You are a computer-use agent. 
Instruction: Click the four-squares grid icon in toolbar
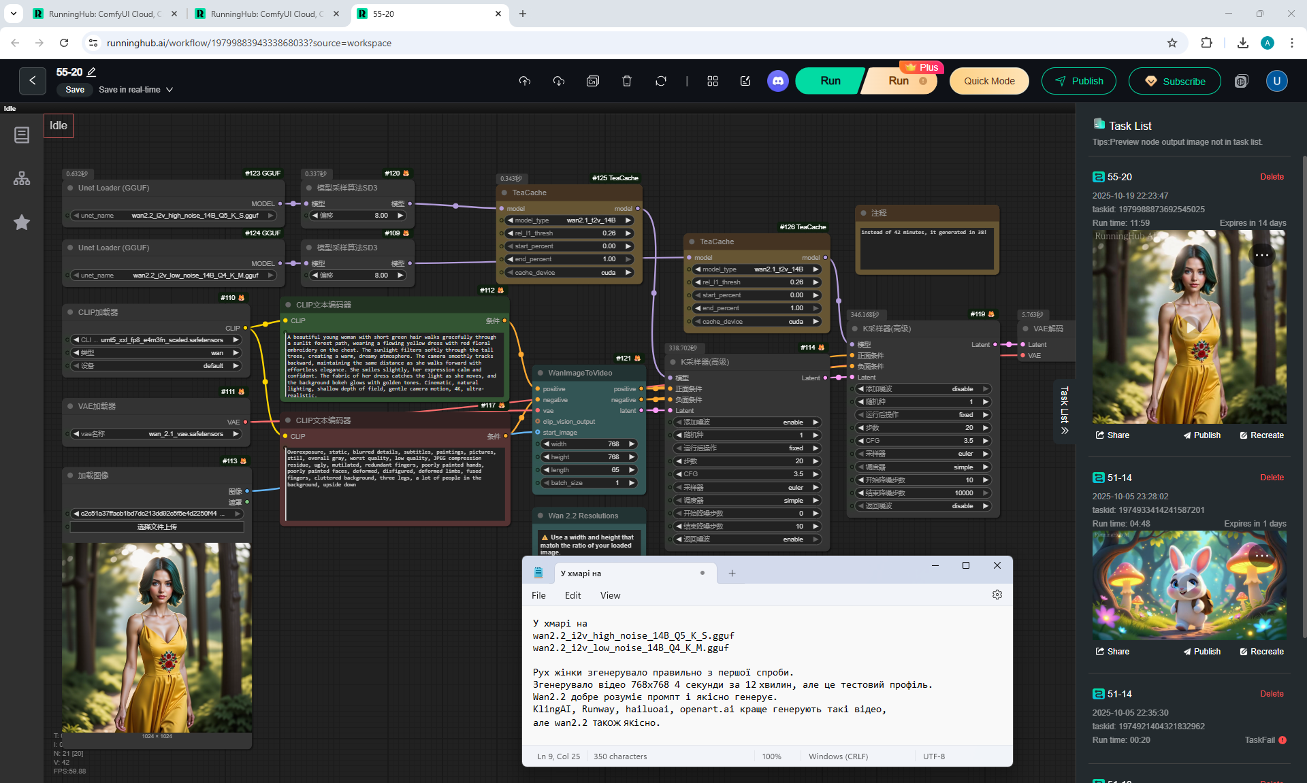pos(712,81)
